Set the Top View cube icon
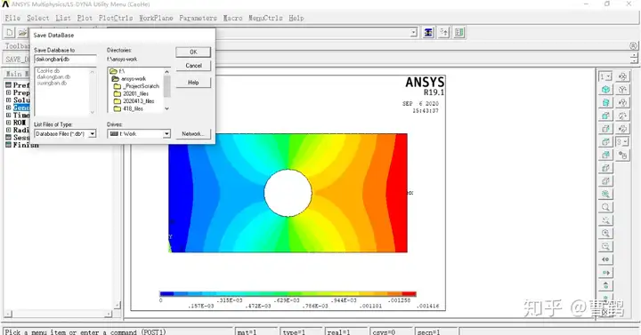The image size is (641, 335). pos(606,141)
